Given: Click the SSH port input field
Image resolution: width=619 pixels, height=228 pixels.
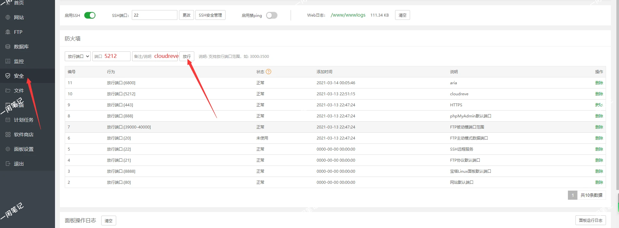Looking at the screenshot, I should coord(154,15).
